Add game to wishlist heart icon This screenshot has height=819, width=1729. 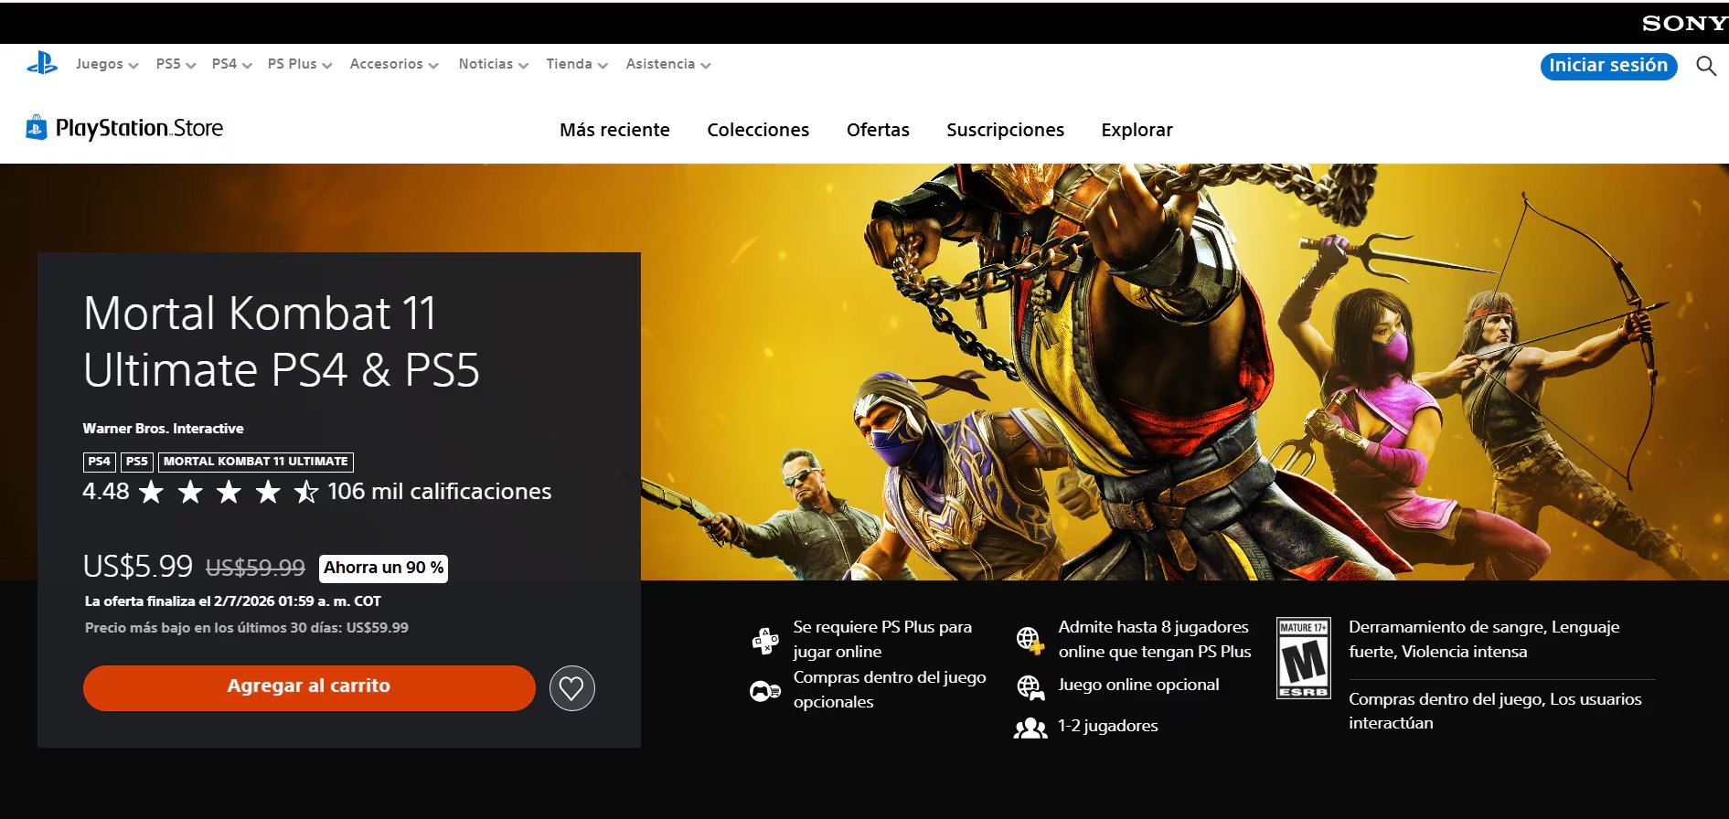[x=572, y=688]
